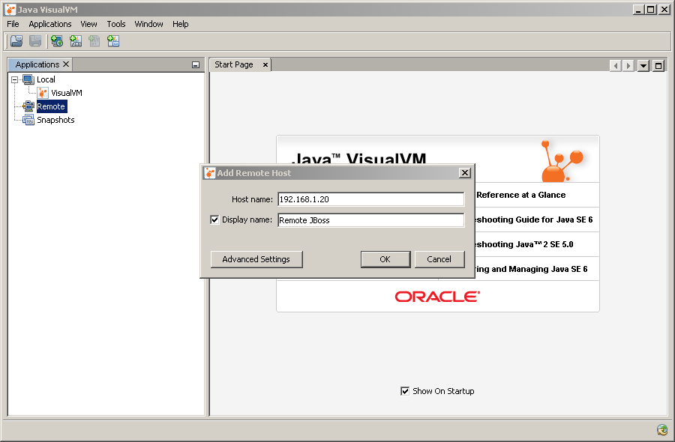Click the Add Remote Host toolbar icon
Image resolution: width=675 pixels, height=442 pixels.
57,41
